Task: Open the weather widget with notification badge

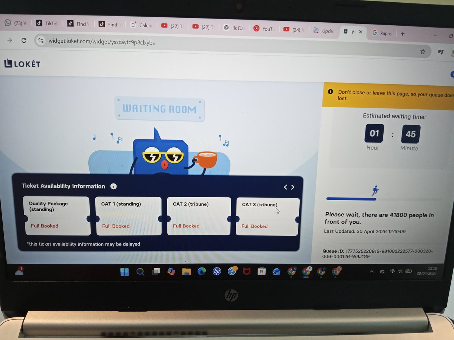Action: pos(19,271)
